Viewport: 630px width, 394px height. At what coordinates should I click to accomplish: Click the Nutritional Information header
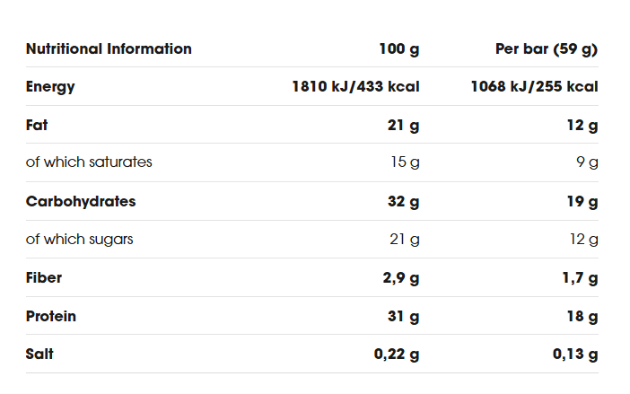[109, 49]
